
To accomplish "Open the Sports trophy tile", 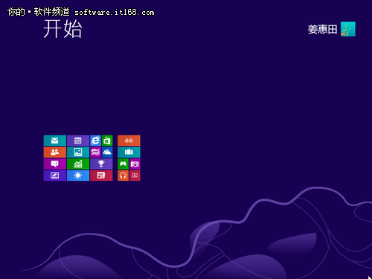I will (101, 164).
